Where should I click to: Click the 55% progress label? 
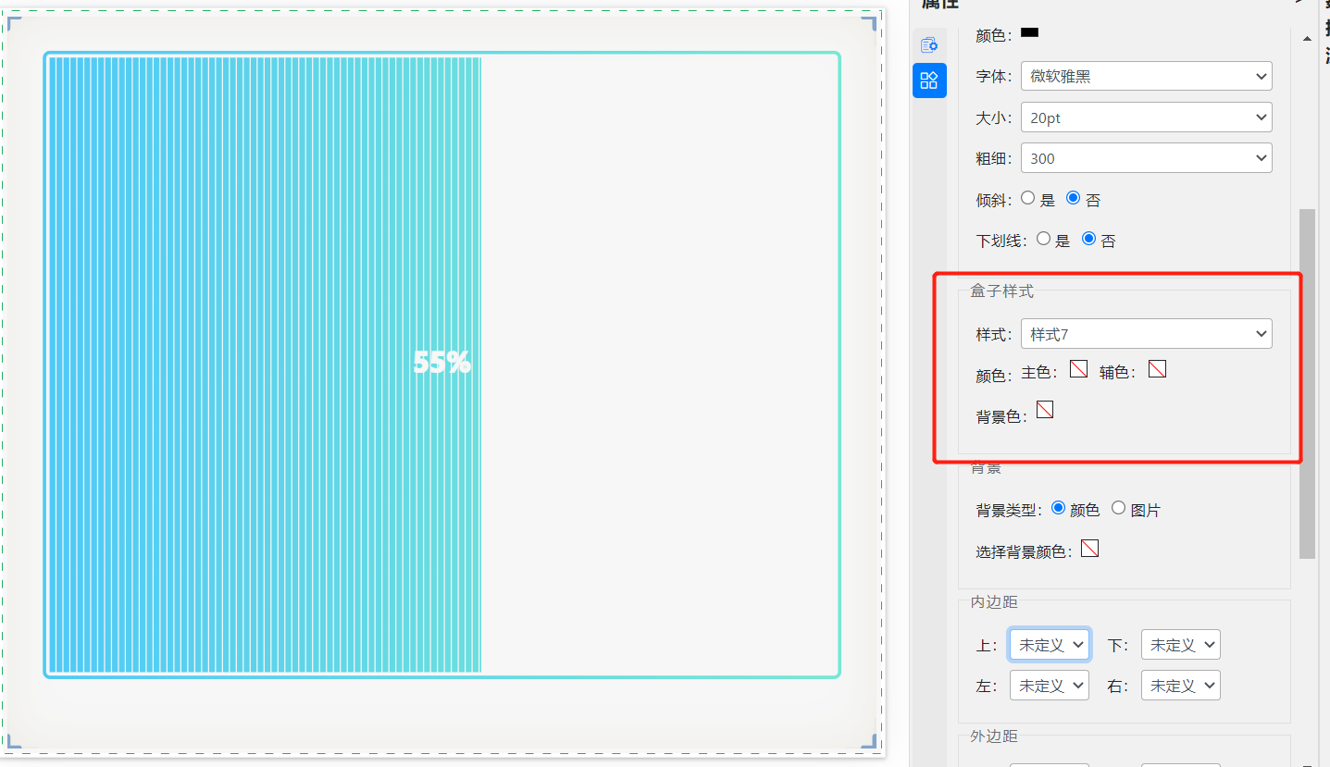(442, 363)
